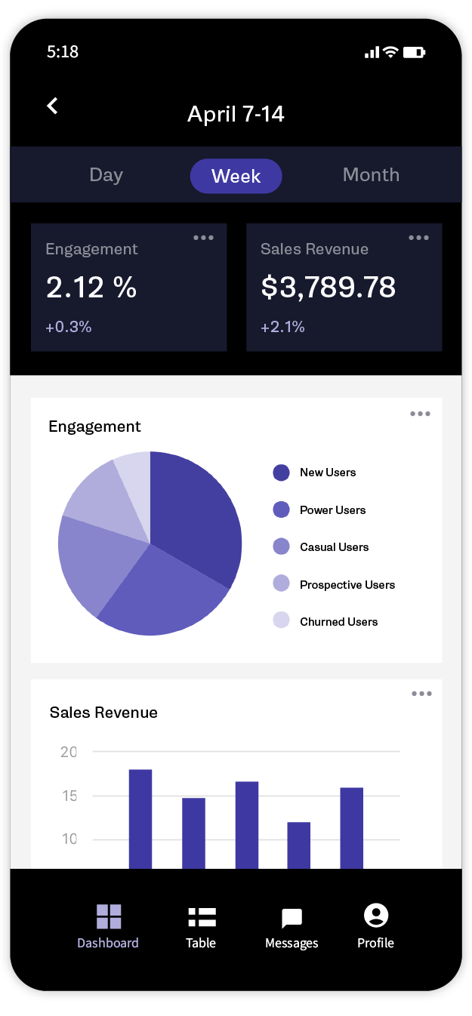Tap the April 7-14 date title
Viewport: 472px width, 1016px height.
236,114
